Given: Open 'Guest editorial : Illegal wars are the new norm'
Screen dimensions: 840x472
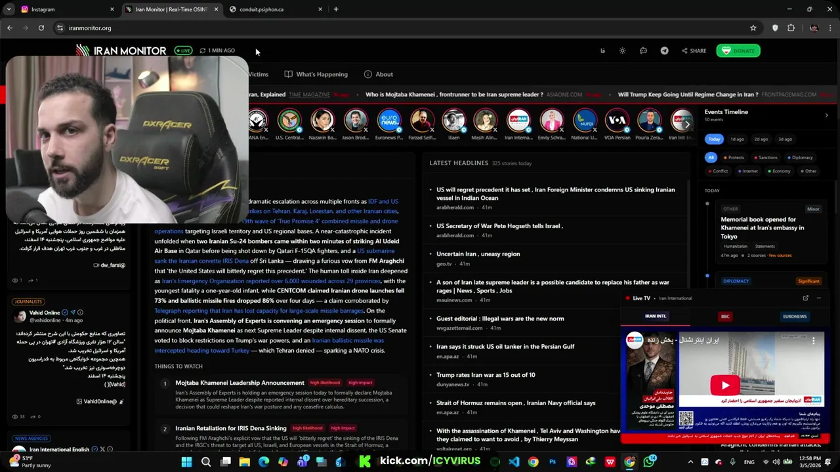Looking at the screenshot, I should (500, 319).
